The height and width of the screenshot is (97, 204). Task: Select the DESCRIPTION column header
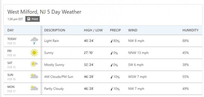tap(55, 30)
